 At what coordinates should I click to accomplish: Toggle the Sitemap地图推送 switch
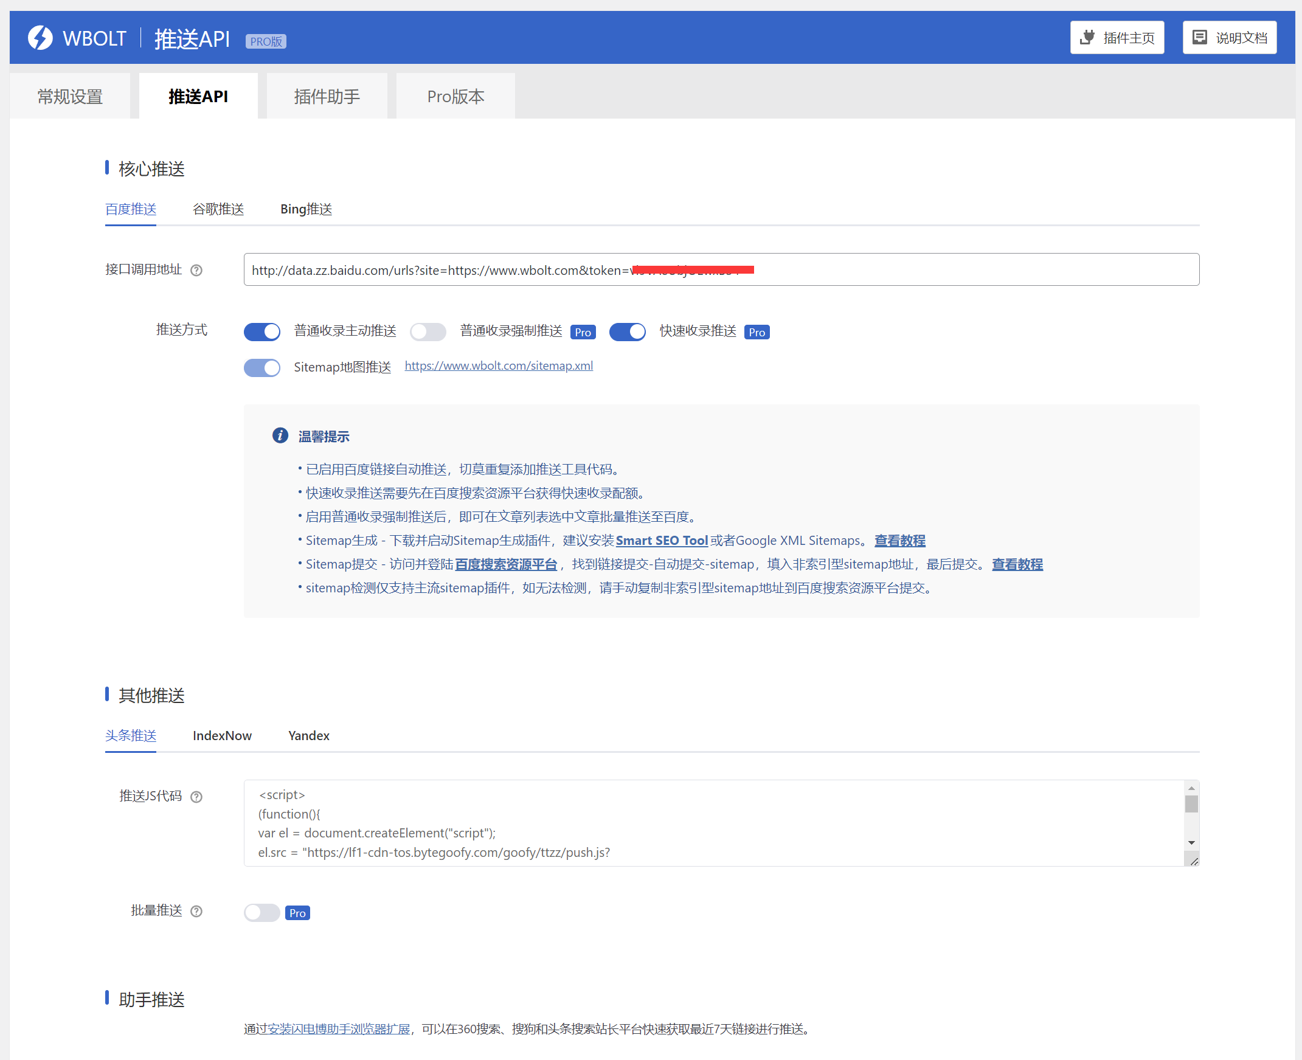click(262, 367)
